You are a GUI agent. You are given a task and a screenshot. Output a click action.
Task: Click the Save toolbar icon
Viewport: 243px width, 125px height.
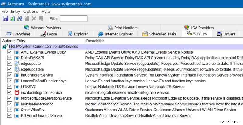5,19
